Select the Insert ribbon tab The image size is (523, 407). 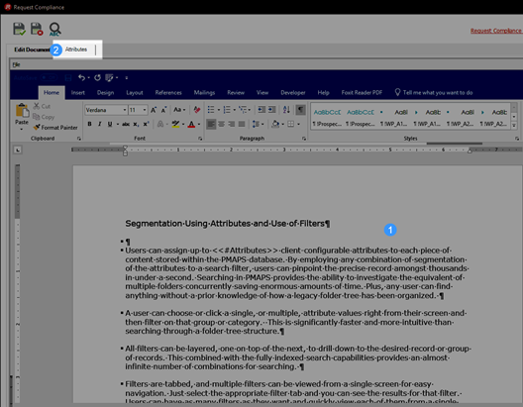[78, 93]
